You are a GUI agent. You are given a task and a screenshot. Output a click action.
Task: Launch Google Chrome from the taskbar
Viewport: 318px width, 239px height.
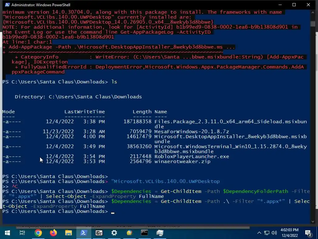[x=38, y=233]
